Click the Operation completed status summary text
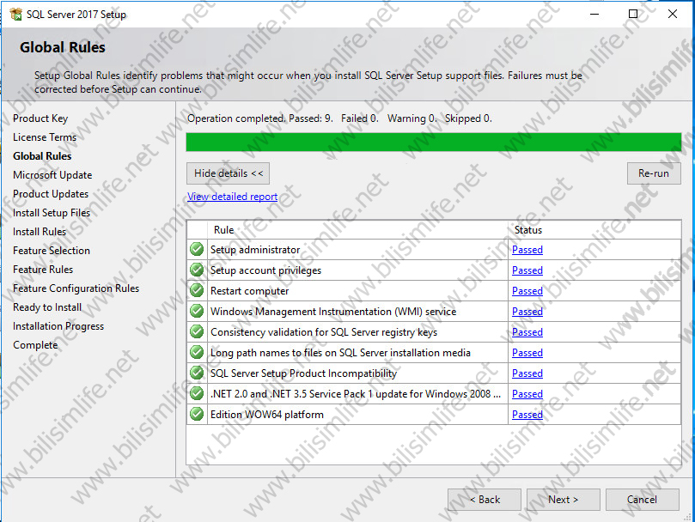This screenshot has width=695, height=522. [339, 118]
